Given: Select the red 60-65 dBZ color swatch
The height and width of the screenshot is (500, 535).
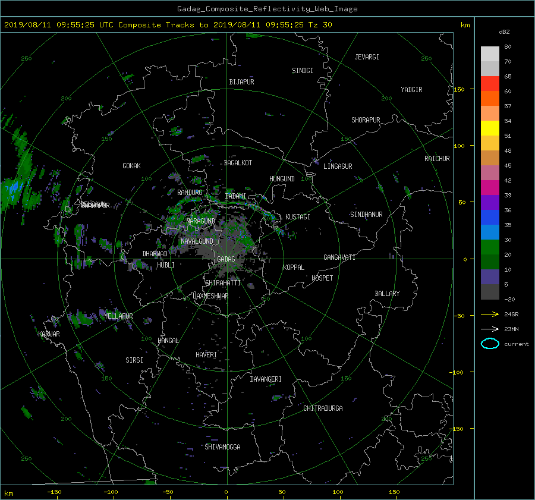Looking at the screenshot, I should click(x=490, y=83).
